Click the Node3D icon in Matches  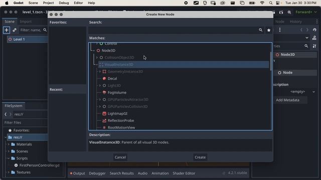coord(98,50)
